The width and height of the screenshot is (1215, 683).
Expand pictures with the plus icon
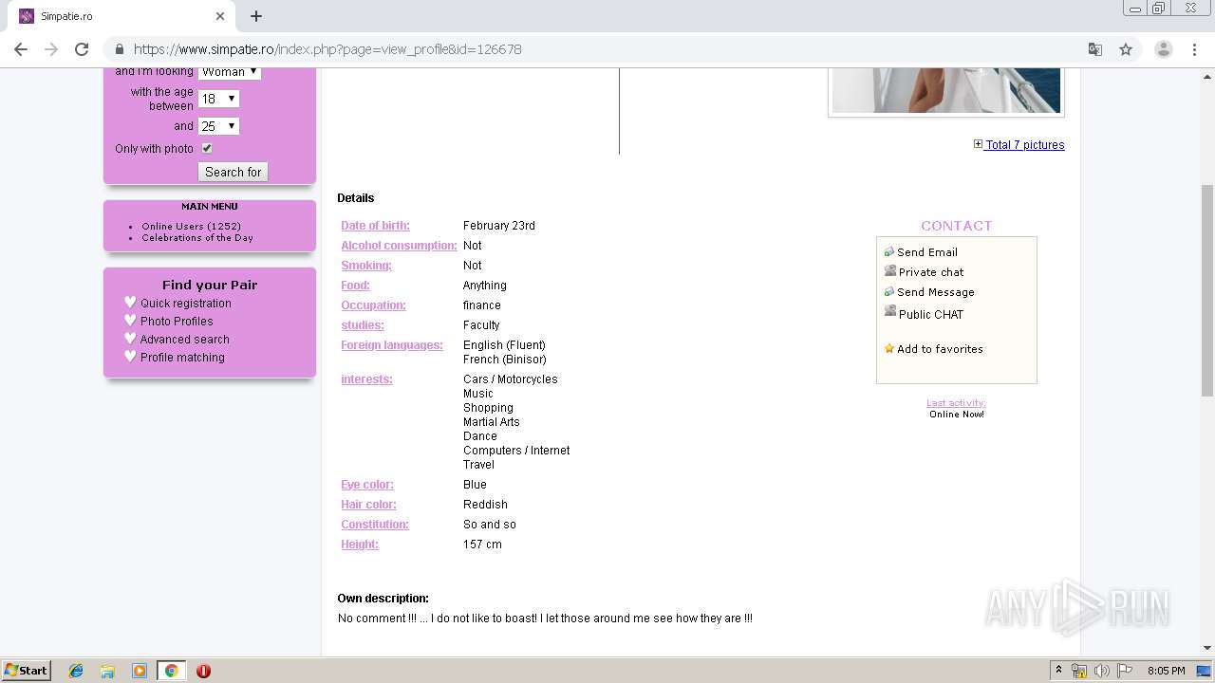pyautogui.click(x=978, y=144)
